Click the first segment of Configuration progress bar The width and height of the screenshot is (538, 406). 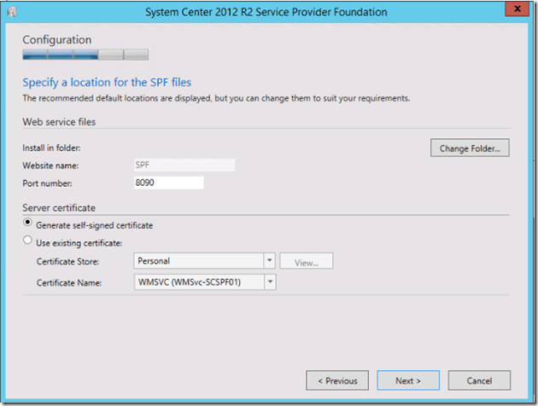point(34,55)
